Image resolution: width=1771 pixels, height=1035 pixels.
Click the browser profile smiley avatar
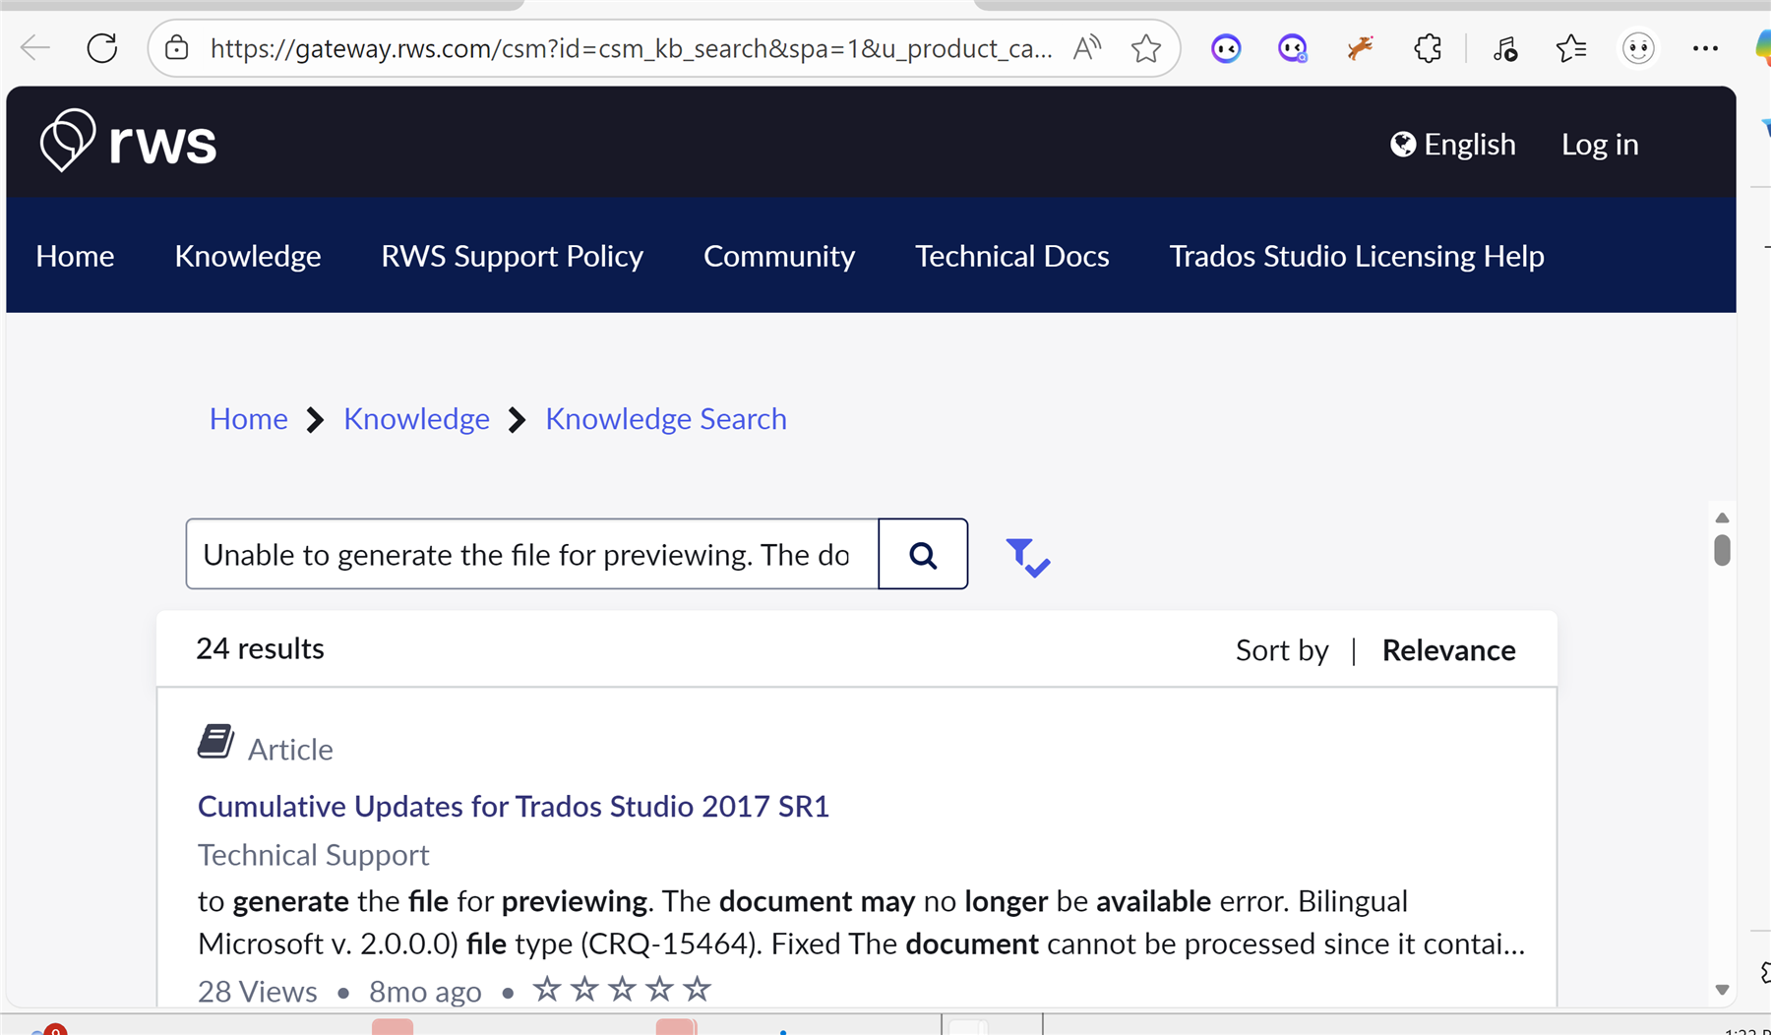(1637, 47)
